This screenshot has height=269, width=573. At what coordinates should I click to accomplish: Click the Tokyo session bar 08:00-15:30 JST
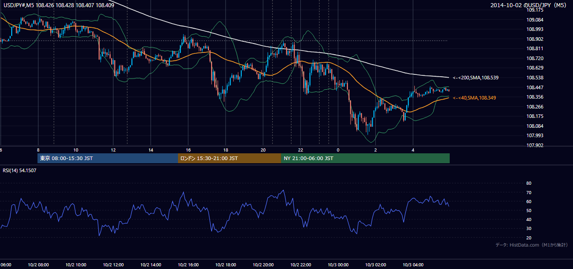tap(108, 158)
